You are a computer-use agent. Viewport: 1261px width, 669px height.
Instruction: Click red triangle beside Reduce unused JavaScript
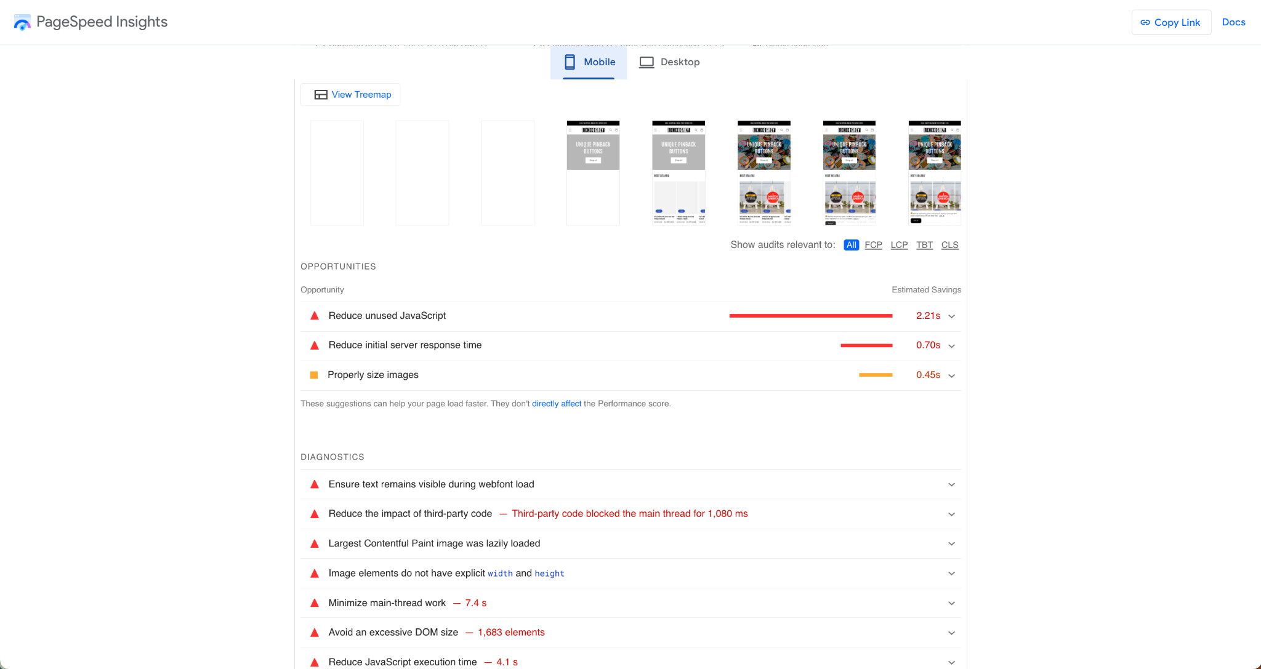[x=315, y=316]
